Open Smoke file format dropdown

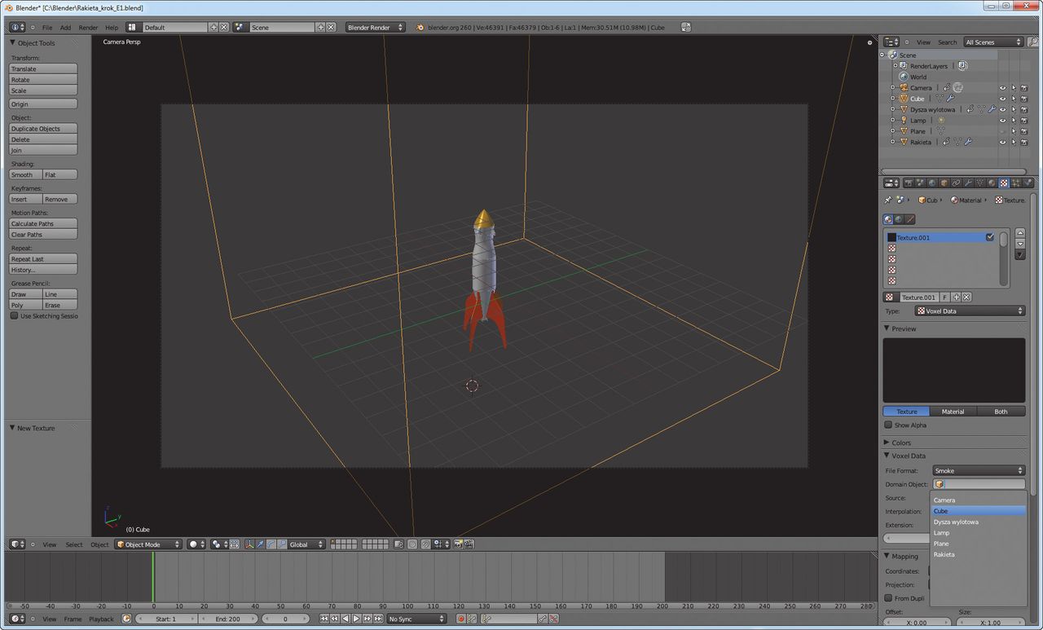coord(979,470)
